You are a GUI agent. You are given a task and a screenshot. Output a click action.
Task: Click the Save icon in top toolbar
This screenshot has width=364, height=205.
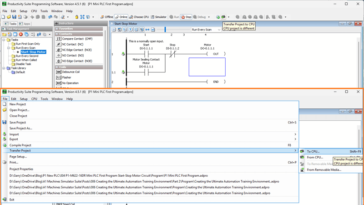click(x=14, y=17)
